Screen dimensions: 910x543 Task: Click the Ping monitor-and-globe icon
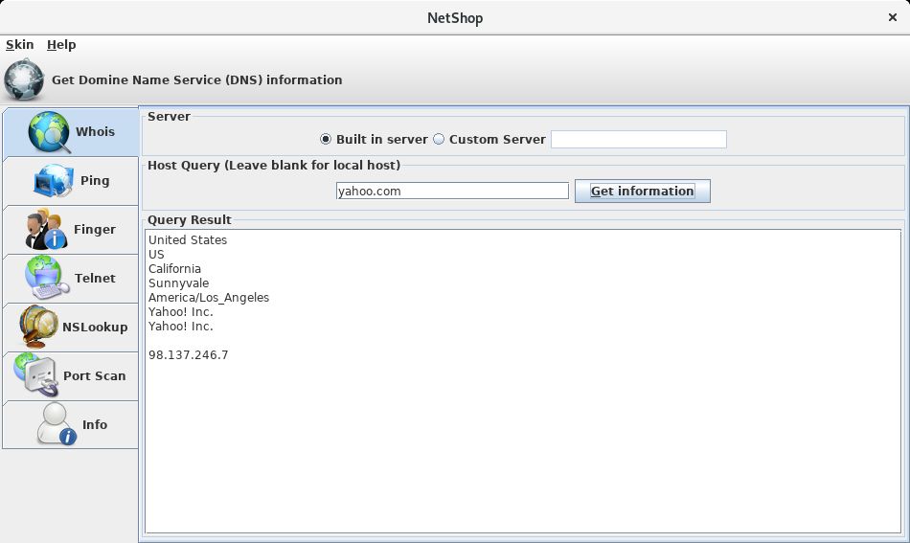point(54,180)
